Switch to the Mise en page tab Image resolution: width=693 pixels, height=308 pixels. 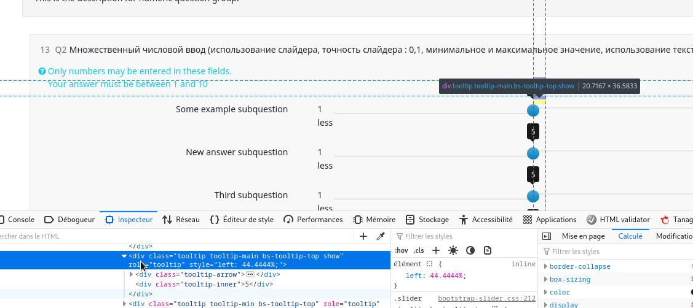pos(583,236)
